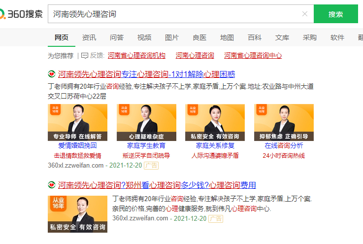Open the 视频 tab
Screen dimensions: 363x244
[144, 37]
